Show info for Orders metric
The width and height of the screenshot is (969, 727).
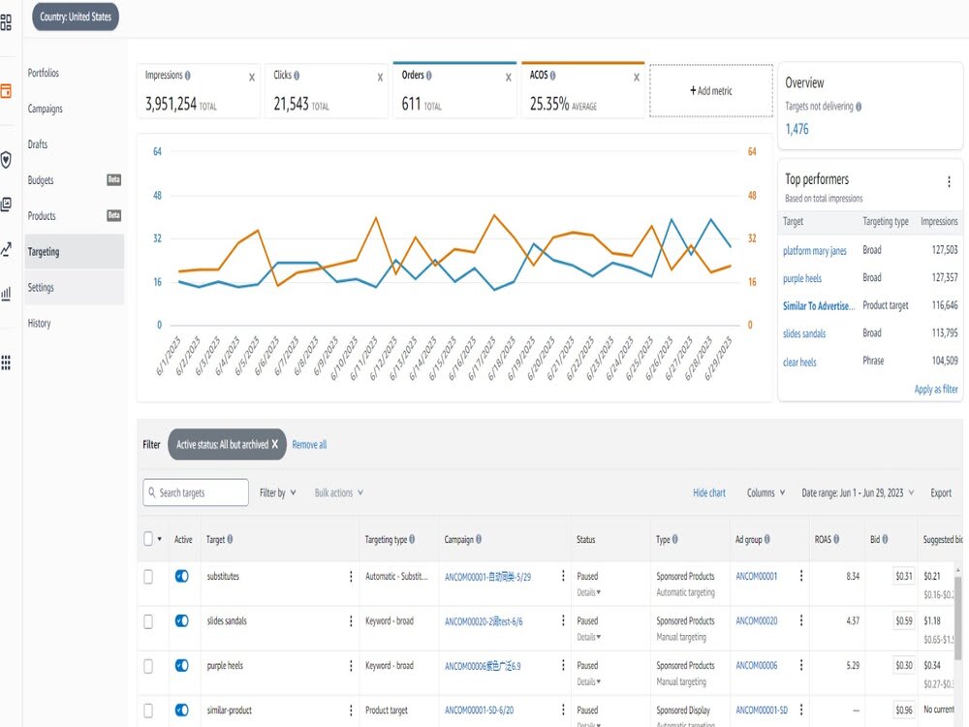click(429, 76)
